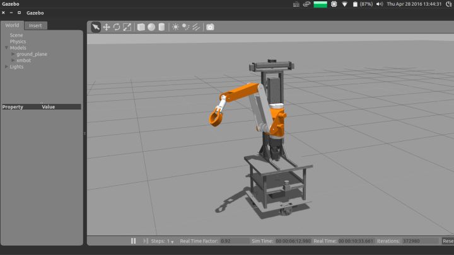Open the Steps count dropdown

pos(170,241)
